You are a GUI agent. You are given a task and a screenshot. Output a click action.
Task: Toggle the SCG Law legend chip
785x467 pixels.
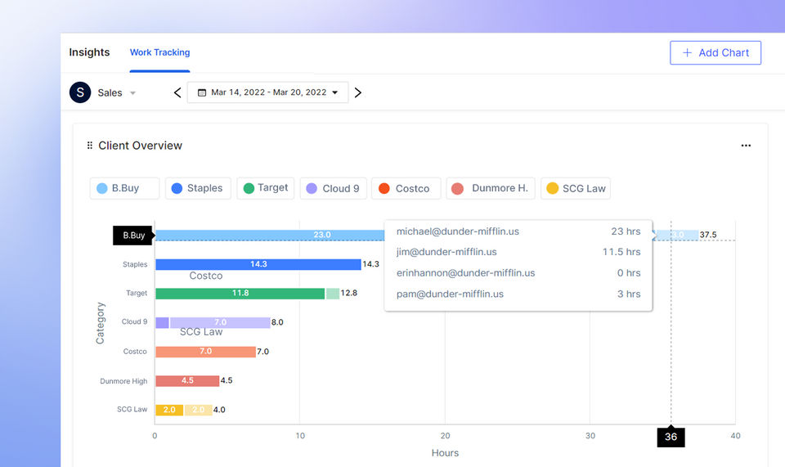click(x=576, y=188)
